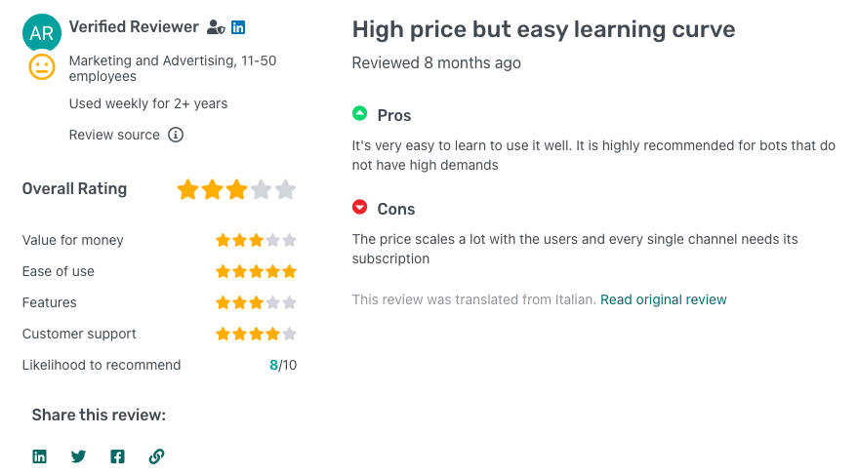Screen dimensions: 859x475
Task: Share this review on Facebook
Action: point(117,456)
